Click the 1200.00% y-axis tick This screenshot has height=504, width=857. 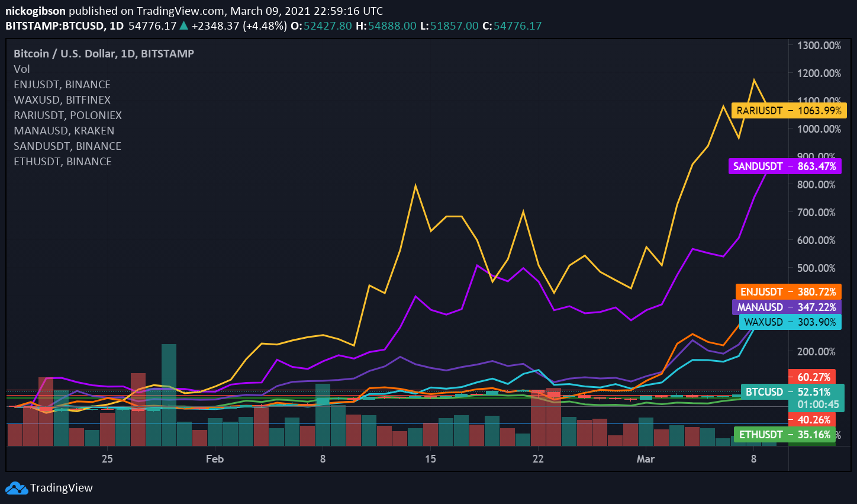pyautogui.click(x=819, y=73)
